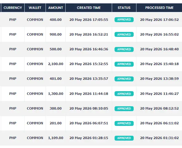
Task: Click created time 20 May 2026 01:28:15
Action: (89, 138)
